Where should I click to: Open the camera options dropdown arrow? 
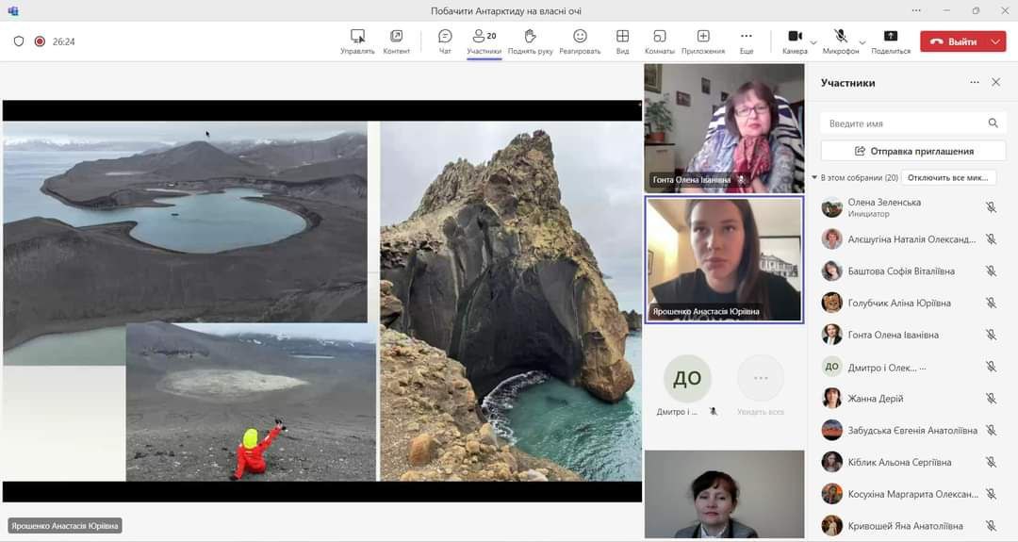click(x=813, y=42)
